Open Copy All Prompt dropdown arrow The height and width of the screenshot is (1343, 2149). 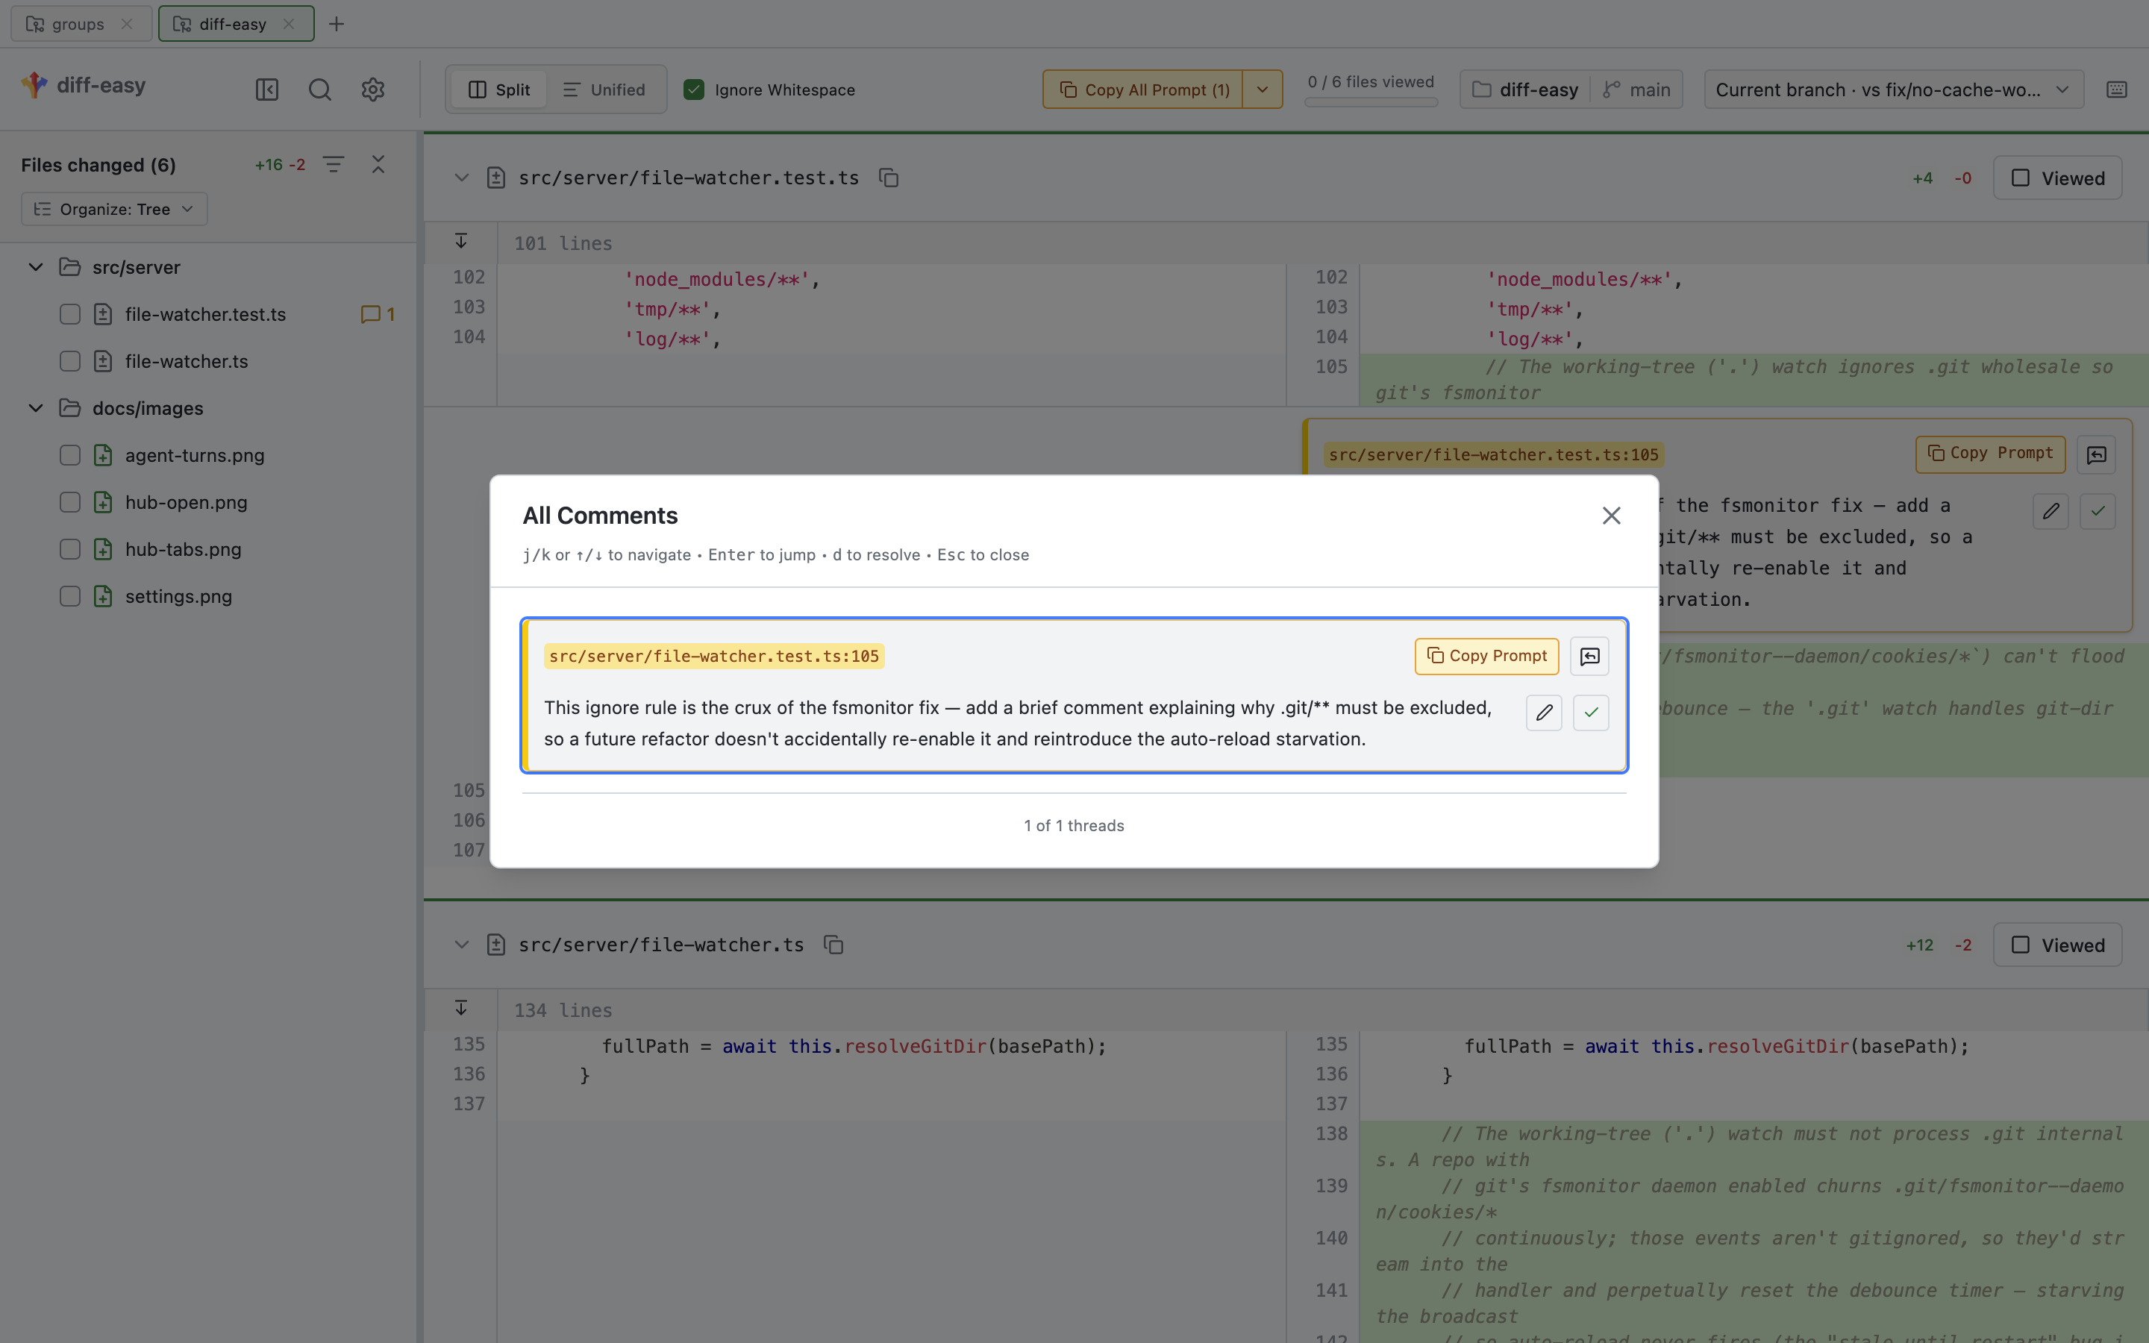click(1262, 90)
